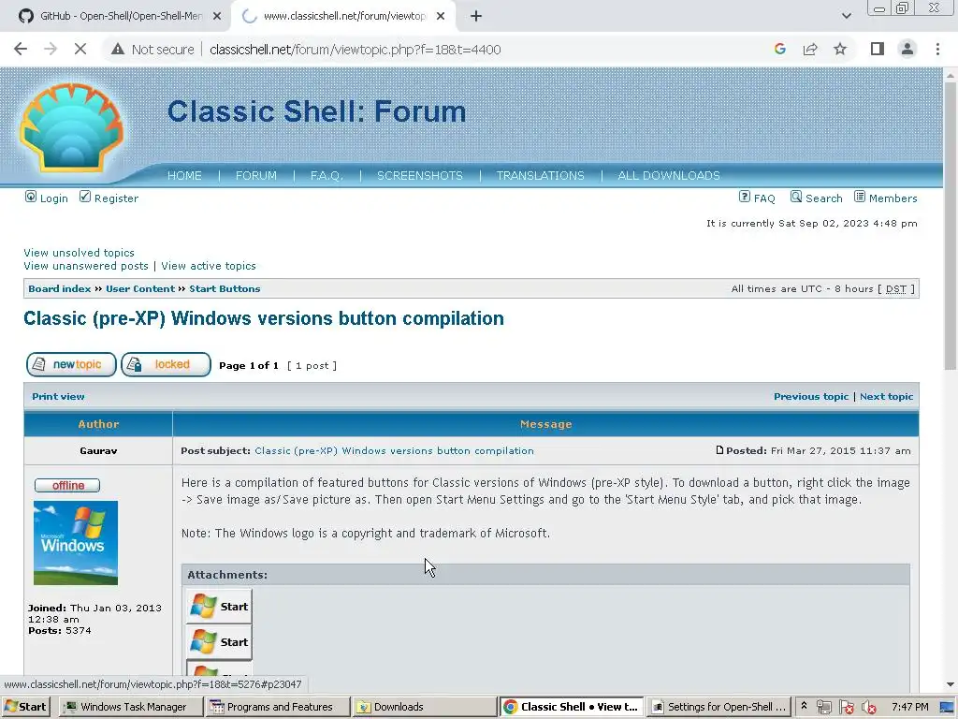Screen dimensions: 958x719
Task: Open the SCREENSHOTS navigation item
Action: point(420,175)
